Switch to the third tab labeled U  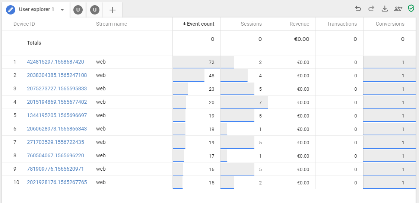click(95, 10)
